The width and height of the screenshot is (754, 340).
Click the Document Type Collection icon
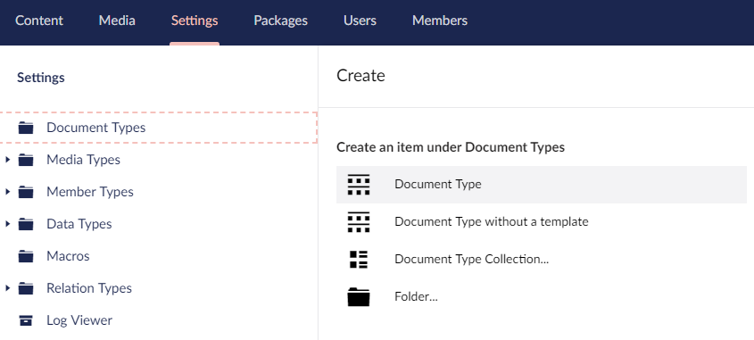[x=358, y=259]
